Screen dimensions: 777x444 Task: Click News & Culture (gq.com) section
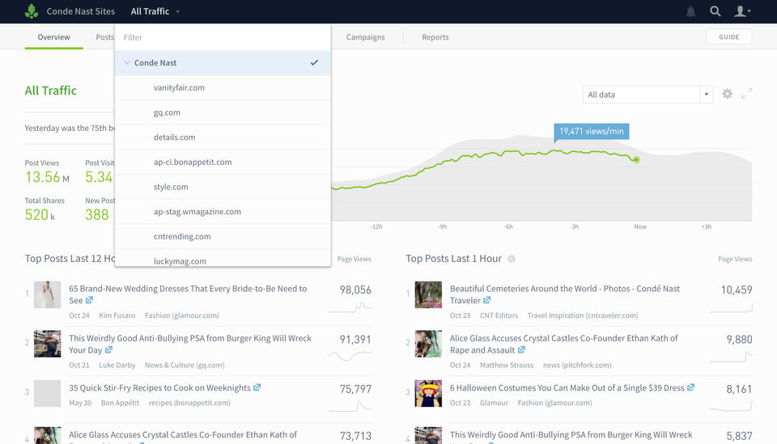[x=185, y=365]
